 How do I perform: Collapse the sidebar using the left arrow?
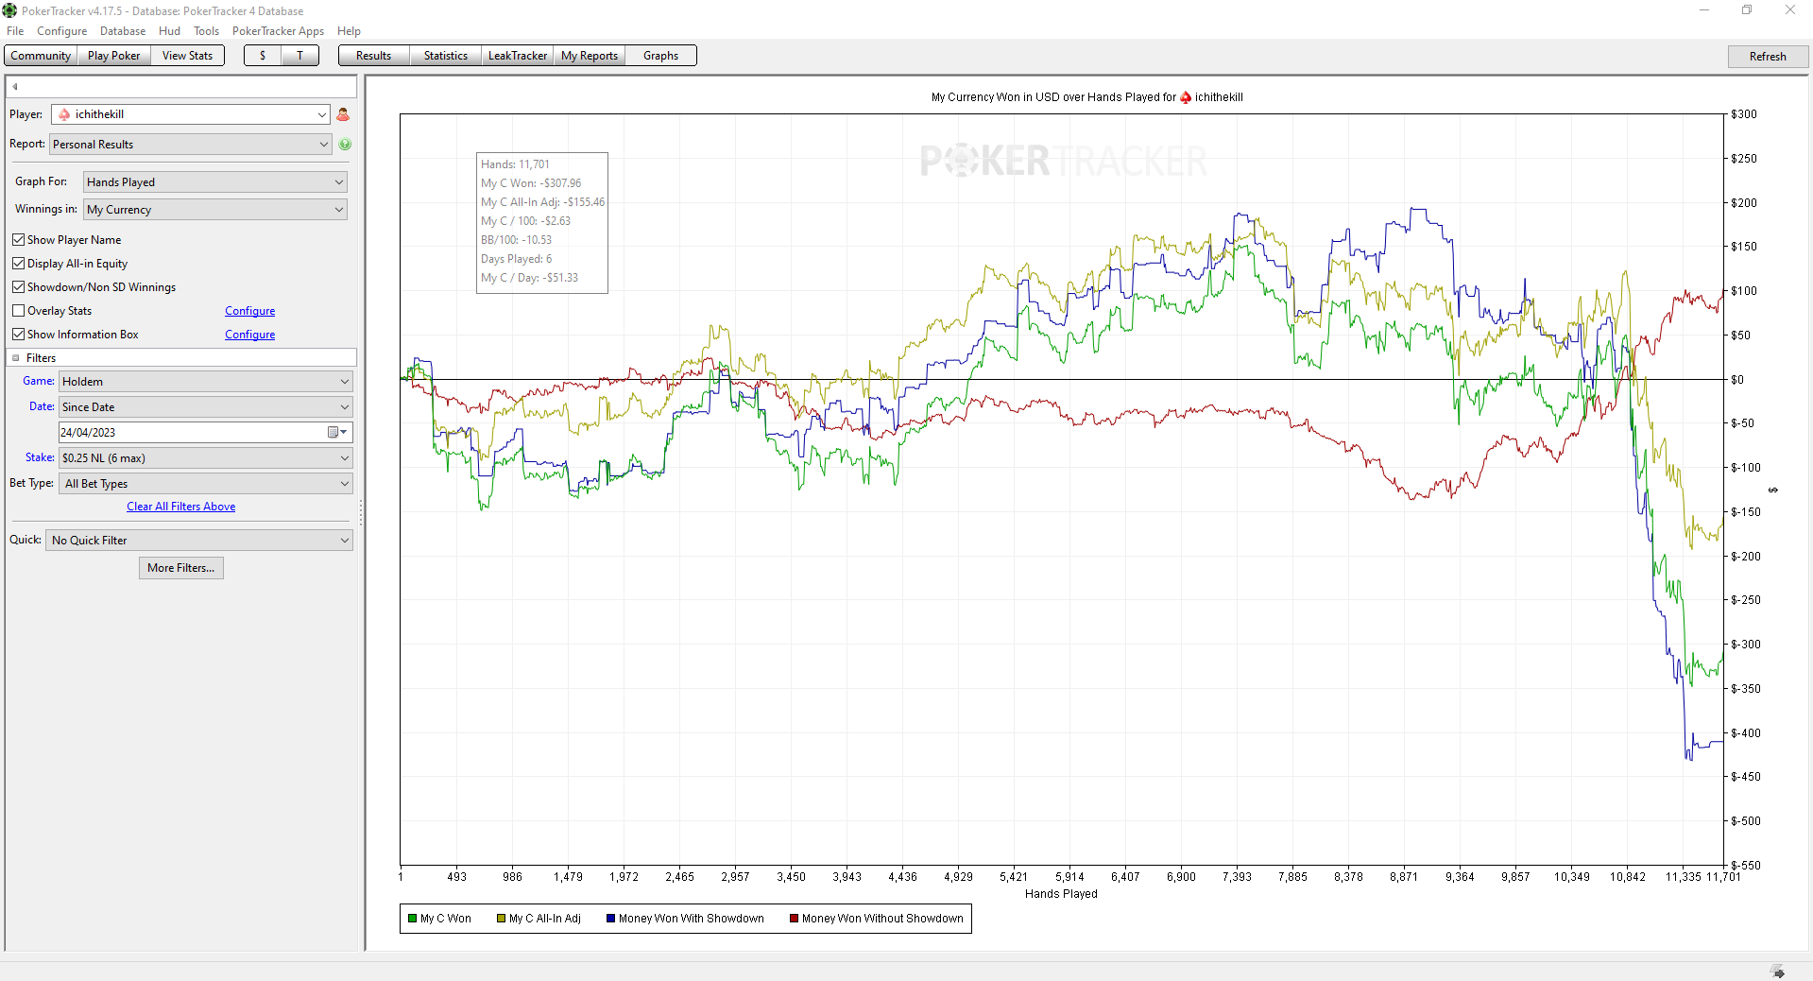[x=15, y=87]
